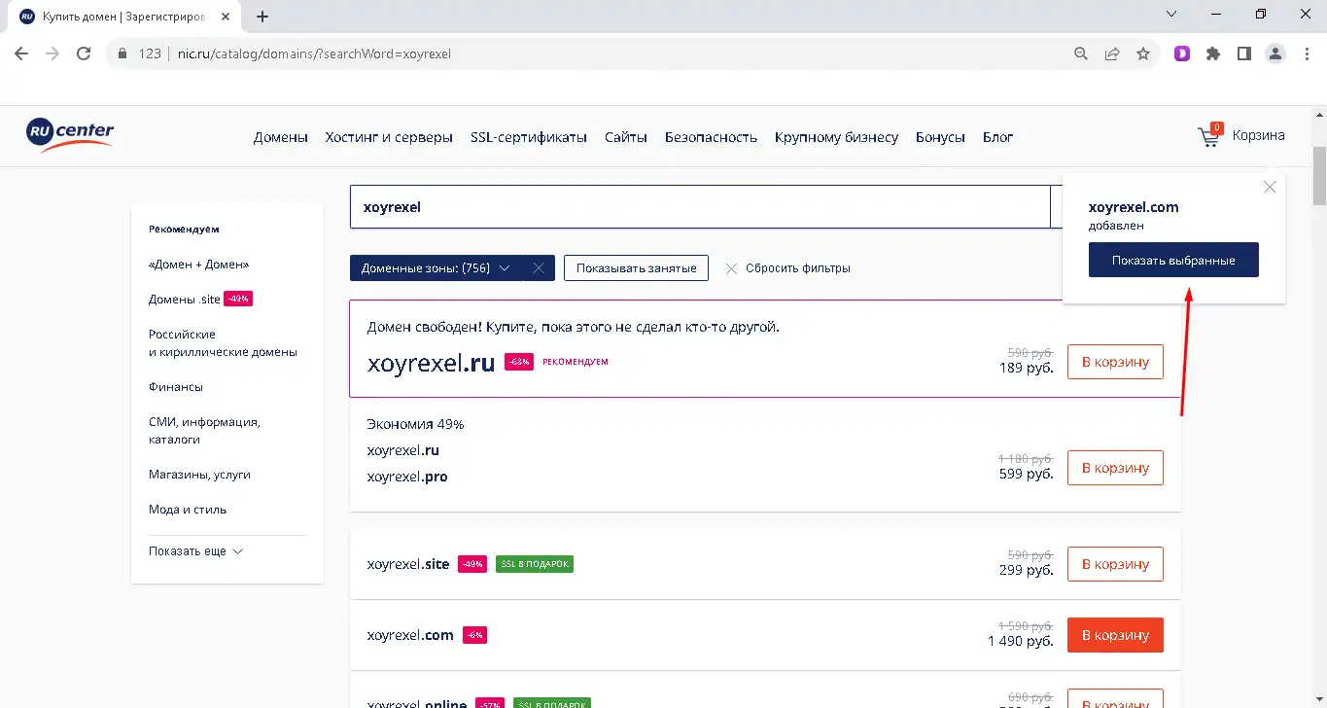Expand Показать еще in the sidebar
The height and width of the screenshot is (708, 1327).
[x=195, y=551]
